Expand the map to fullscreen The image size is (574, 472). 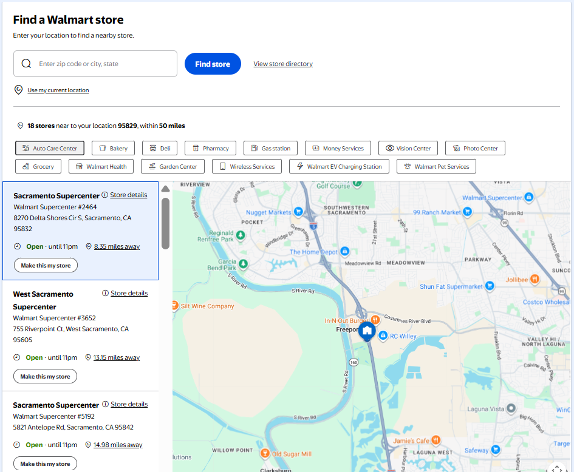click(x=556, y=468)
